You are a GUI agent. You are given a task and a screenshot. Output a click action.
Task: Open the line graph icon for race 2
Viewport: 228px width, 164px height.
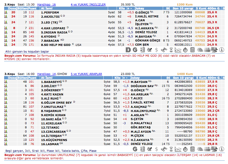(178, 50)
